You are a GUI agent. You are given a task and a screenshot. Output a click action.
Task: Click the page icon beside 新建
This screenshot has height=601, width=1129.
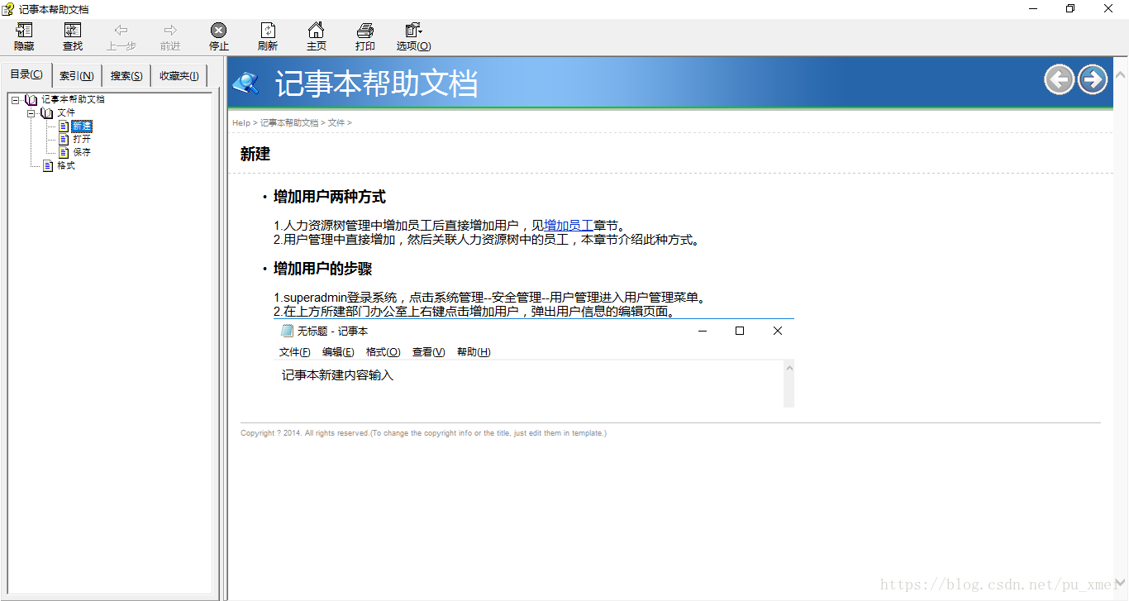[x=64, y=126]
